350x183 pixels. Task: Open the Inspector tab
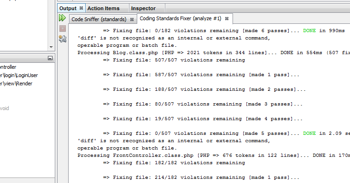point(143,8)
